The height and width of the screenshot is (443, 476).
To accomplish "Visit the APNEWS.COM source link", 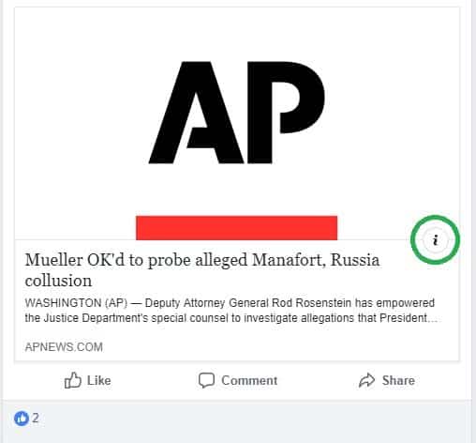I will click(x=64, y=347).
